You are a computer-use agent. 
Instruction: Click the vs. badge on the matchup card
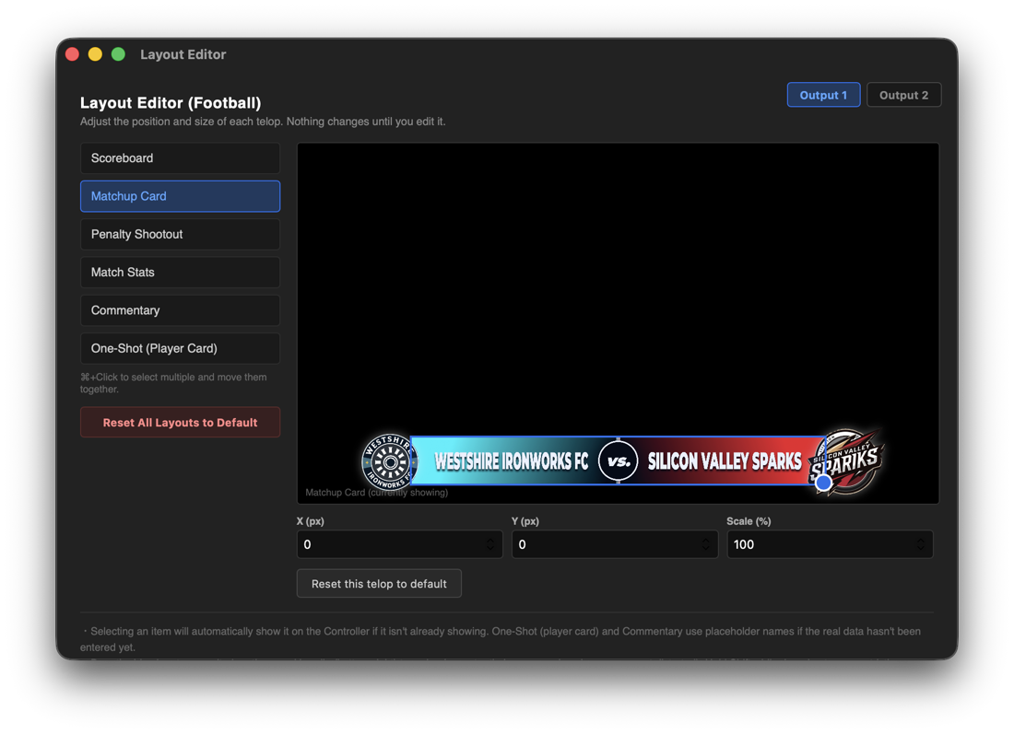coord(619,461)
